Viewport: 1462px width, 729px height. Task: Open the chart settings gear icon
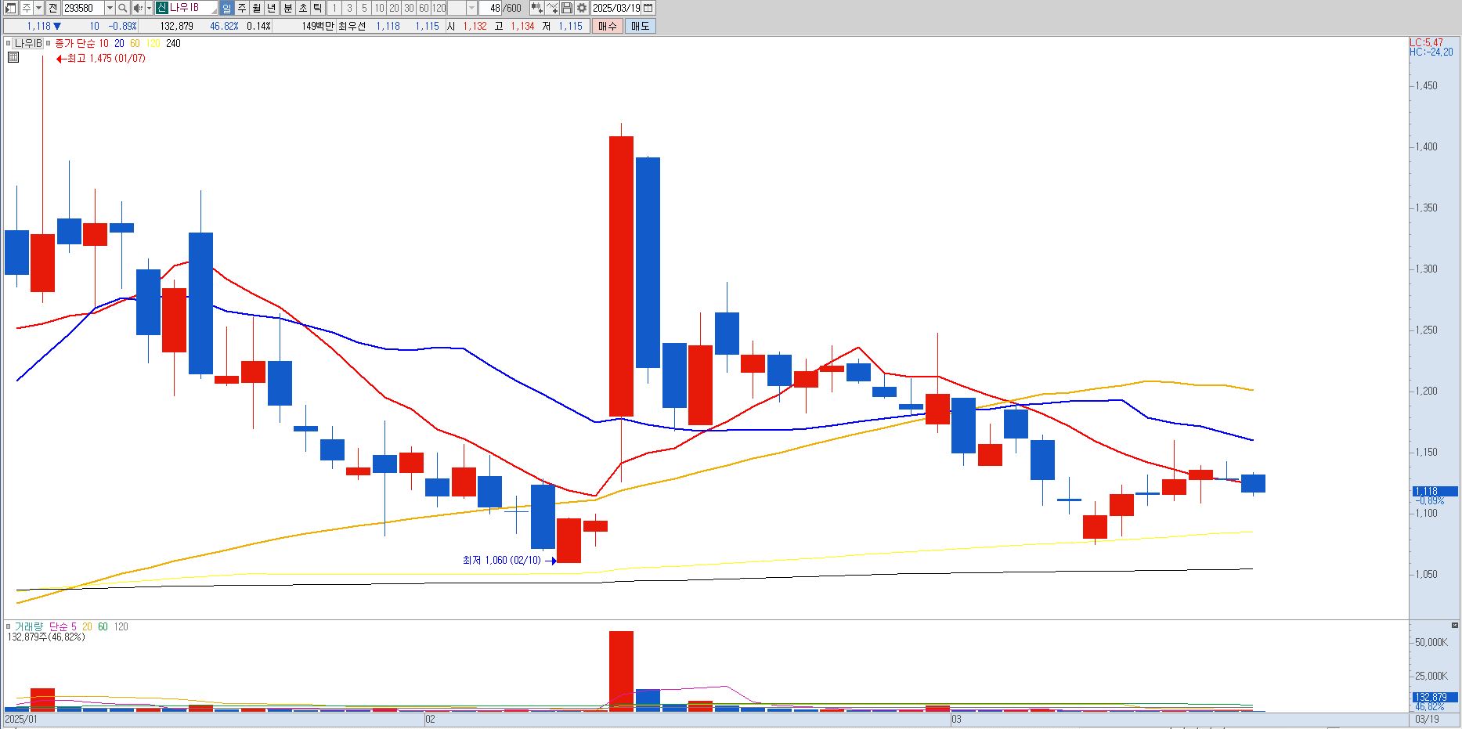pos(582,8)
